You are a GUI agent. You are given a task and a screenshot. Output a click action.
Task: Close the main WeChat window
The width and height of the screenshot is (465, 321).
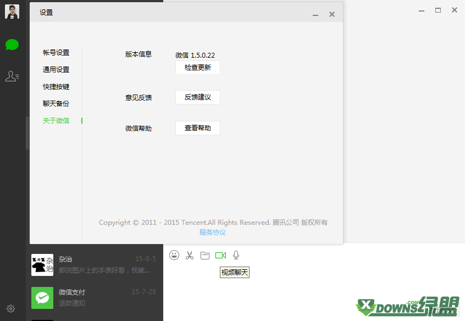coord(455,10)
